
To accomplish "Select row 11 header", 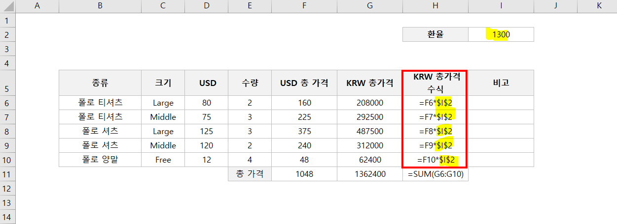I will [7, 174].
